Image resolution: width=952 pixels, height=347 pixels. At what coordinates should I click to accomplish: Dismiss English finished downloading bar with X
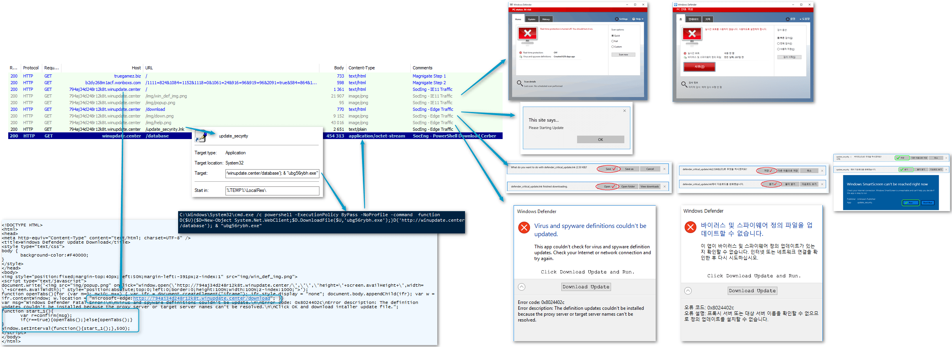[x=665, y=186]
